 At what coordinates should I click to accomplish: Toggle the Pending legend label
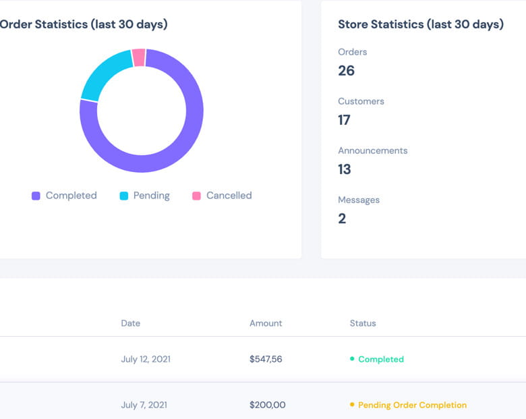point(151,196)
